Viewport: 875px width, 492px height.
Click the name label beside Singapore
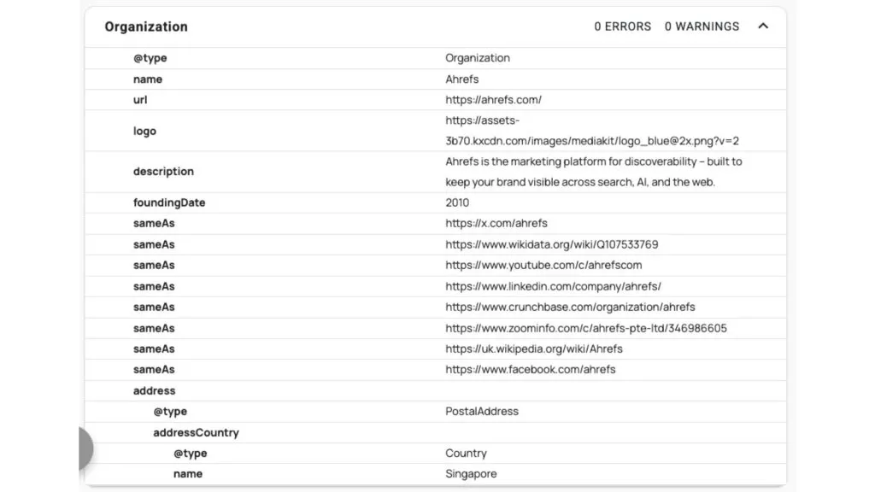click(188, 473)
